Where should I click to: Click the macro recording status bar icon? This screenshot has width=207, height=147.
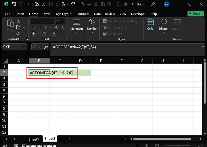tap(16, 146)
